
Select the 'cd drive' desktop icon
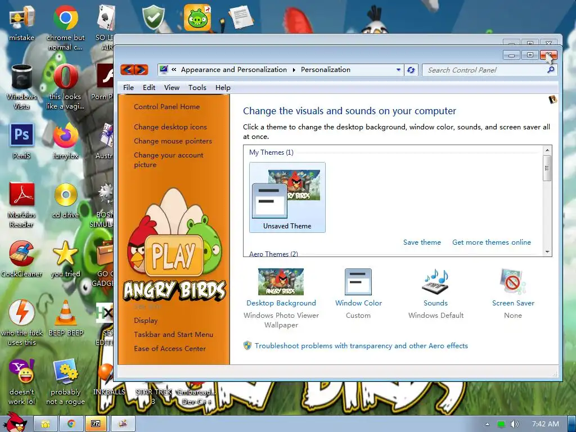[65, 201]
